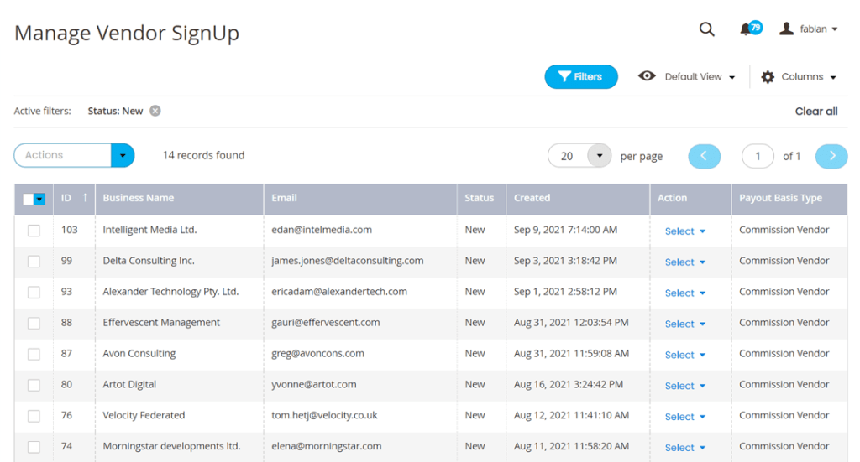The height and width of the screenshot is (462, 860).
Task: Expand the 20 per page dropdown
Action: [x=600, y=156]
